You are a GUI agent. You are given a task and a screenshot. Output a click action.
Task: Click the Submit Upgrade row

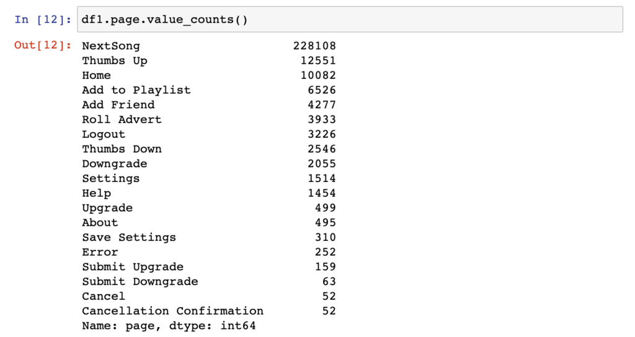(x=209, y=267)
